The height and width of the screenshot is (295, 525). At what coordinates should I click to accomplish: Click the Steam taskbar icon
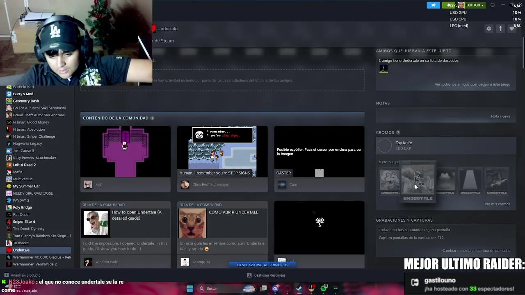point(299,288)
